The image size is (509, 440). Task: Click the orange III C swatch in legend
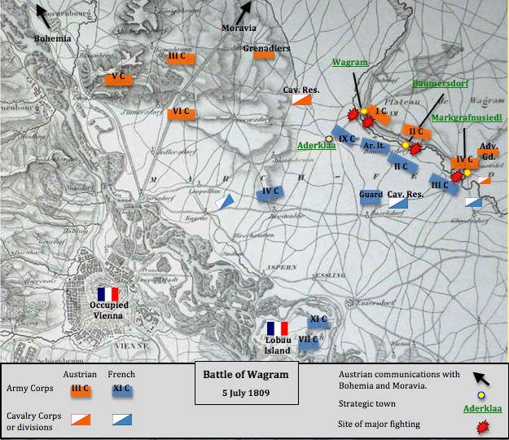click(x=80, y=390)
